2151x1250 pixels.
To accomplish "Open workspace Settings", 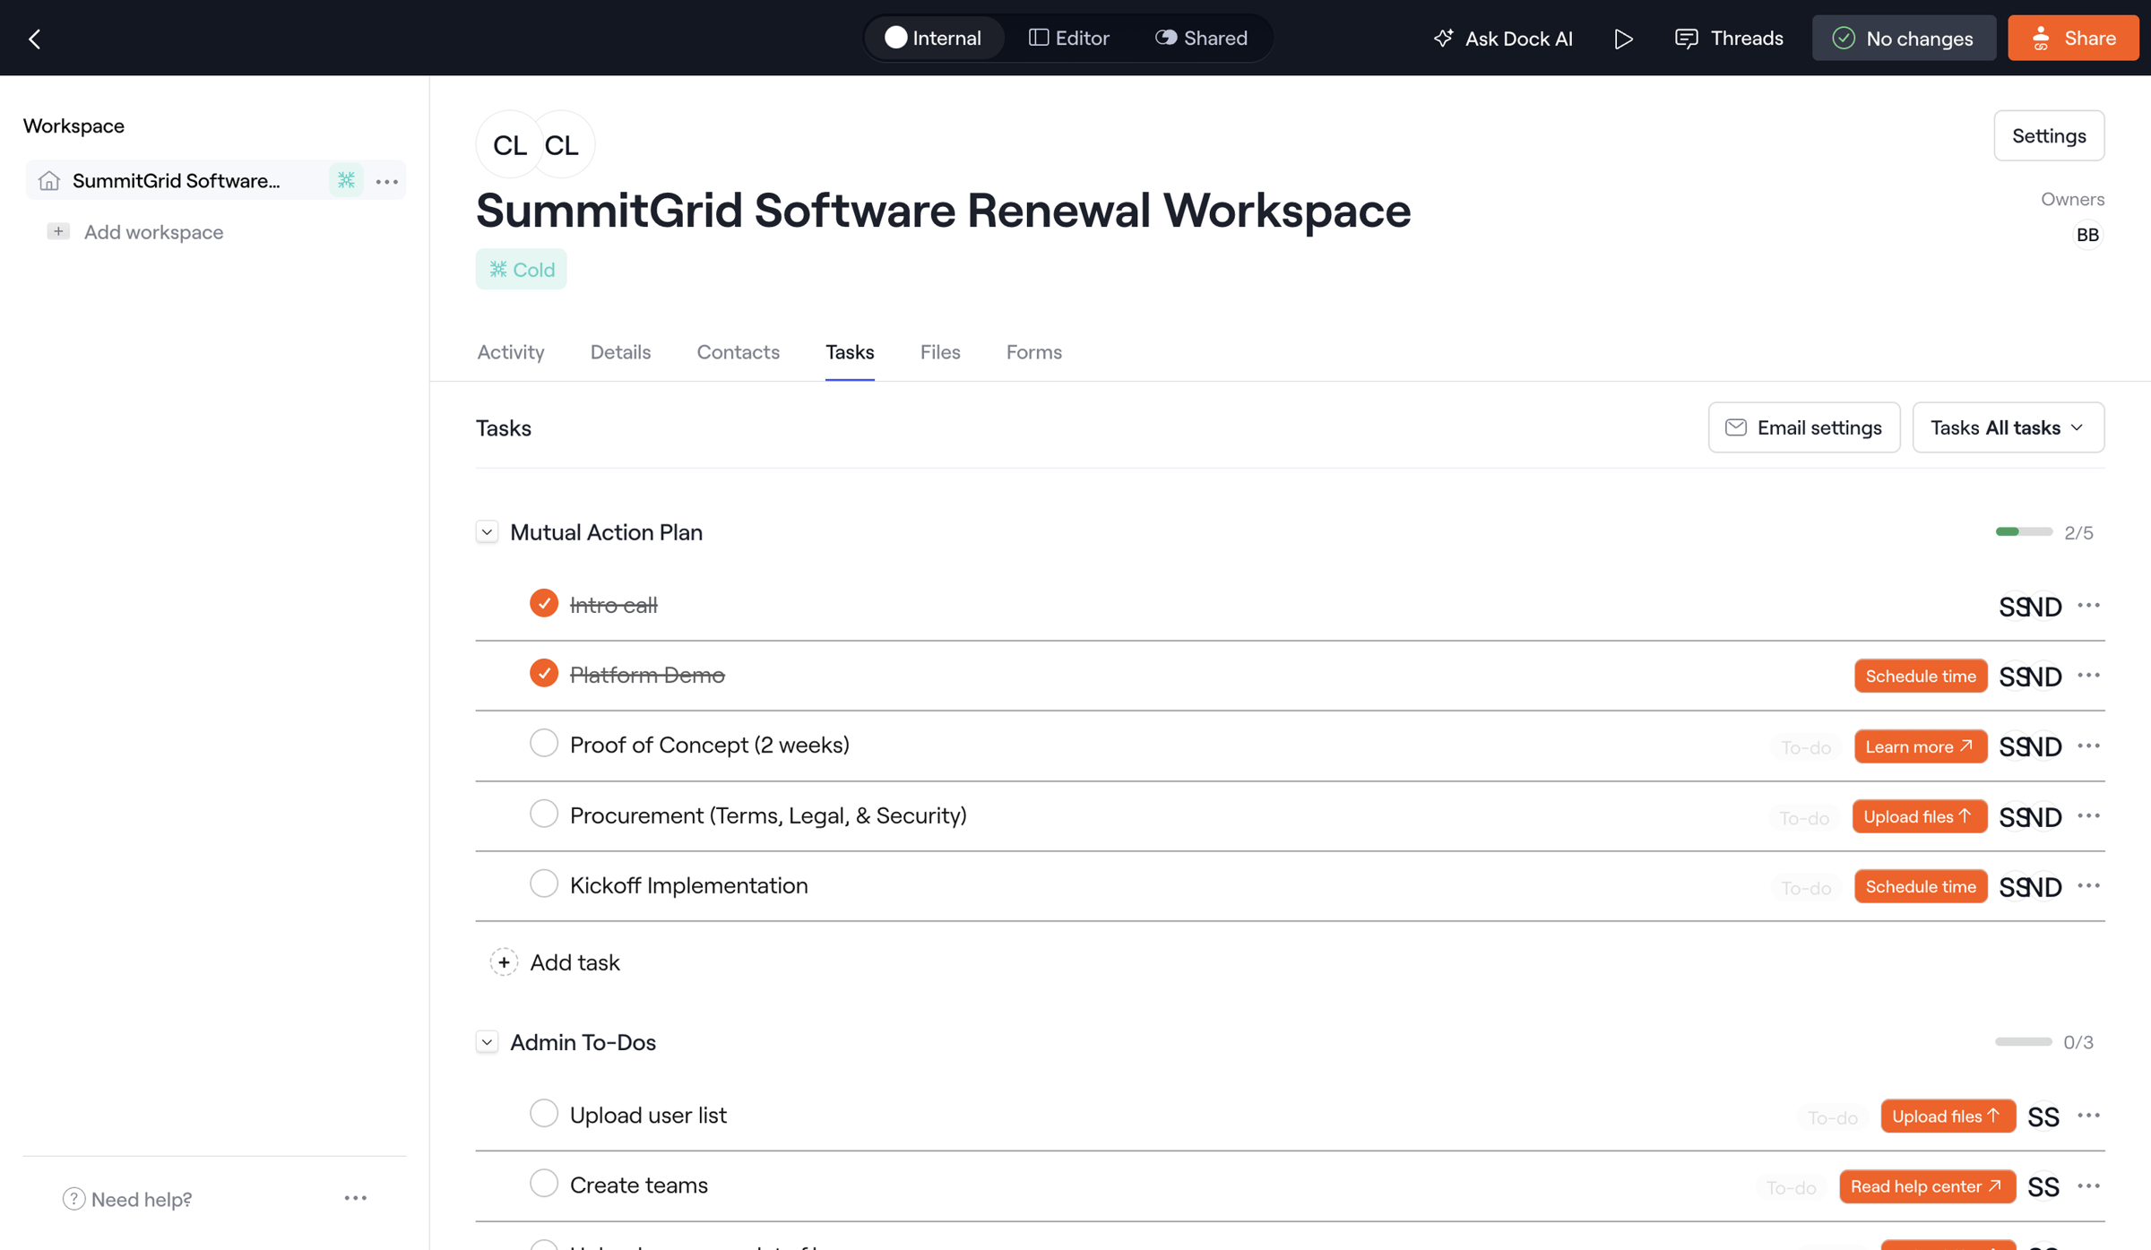I will 2049,135.
